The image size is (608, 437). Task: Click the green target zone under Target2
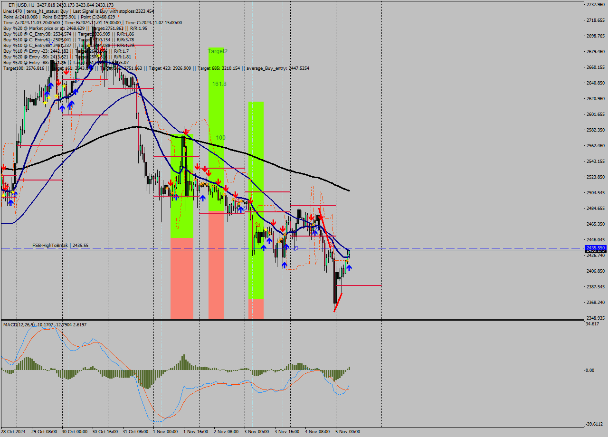tap(216, 129)
